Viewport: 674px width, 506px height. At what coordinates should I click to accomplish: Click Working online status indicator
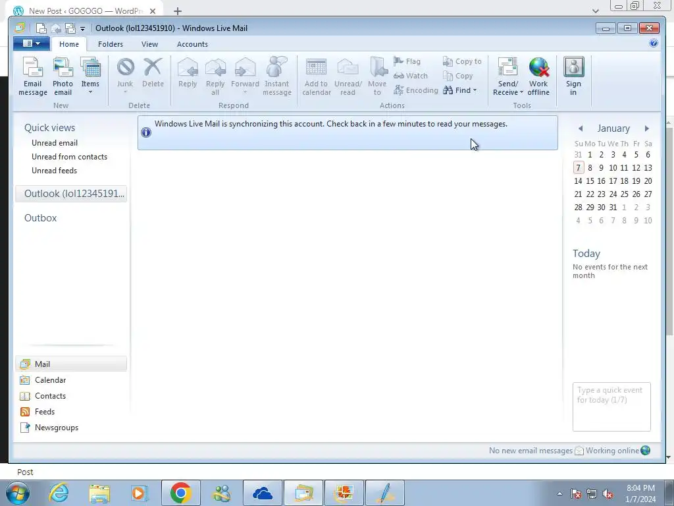click(x=617, y=451)
